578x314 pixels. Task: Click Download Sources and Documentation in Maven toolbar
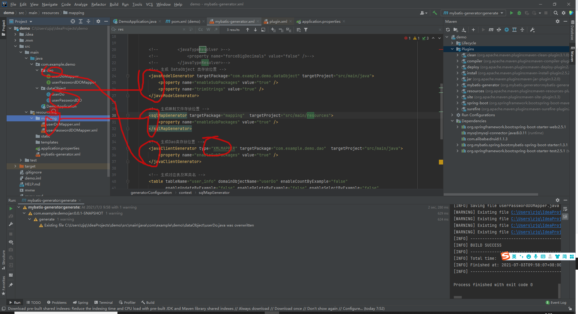pos(464,30)
